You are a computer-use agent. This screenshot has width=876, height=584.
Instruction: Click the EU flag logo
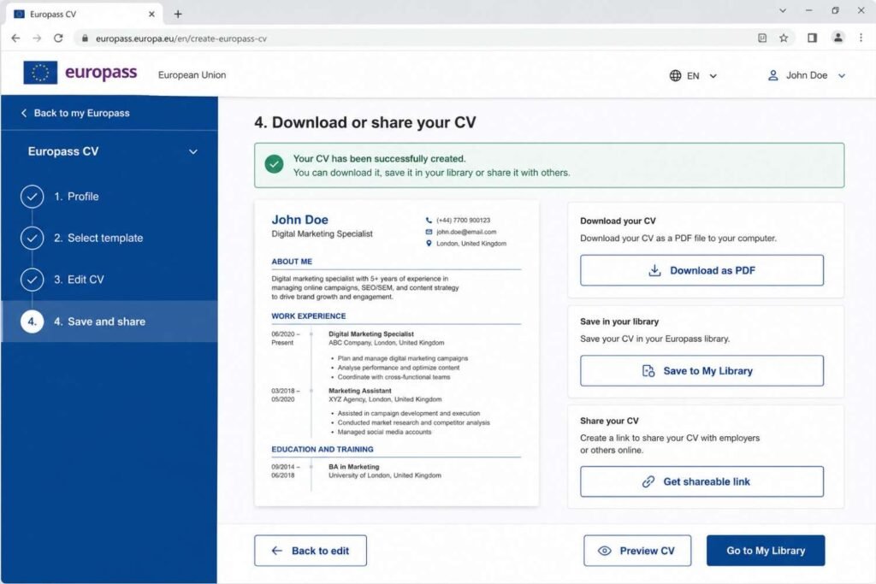(40, 73)
